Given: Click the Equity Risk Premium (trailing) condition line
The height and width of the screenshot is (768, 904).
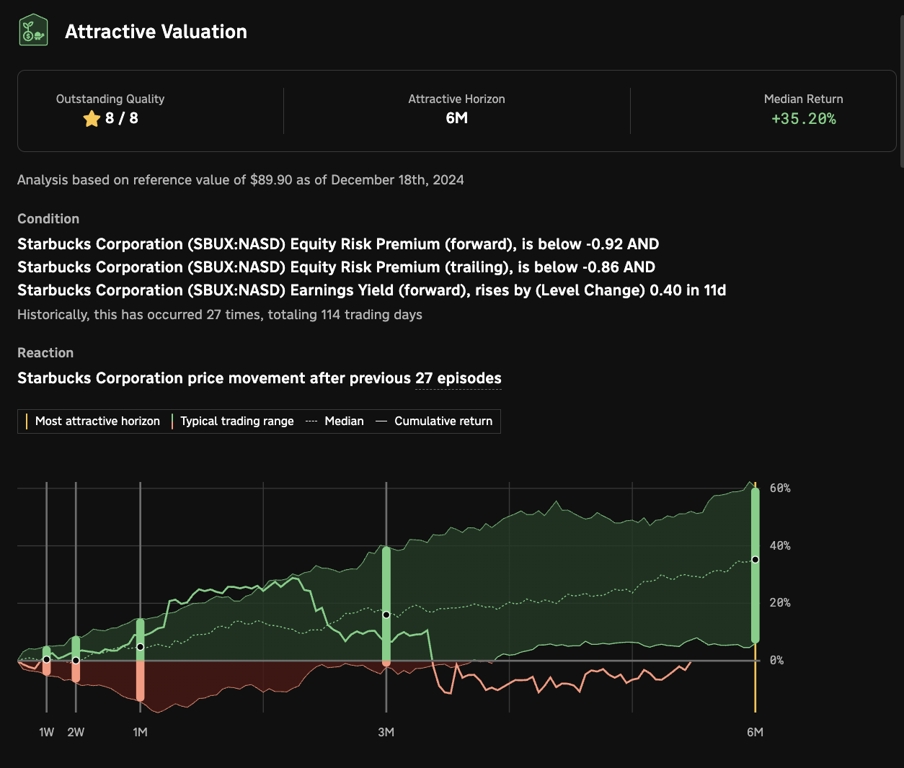Looking at the screenshot, I should pyautogui.click(x=337, y=267).
